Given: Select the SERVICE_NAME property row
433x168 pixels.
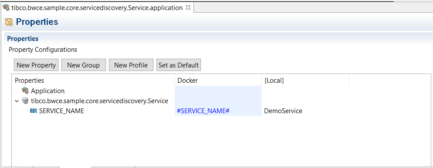Looking at the screenshot, I should [x=61, y=111].
